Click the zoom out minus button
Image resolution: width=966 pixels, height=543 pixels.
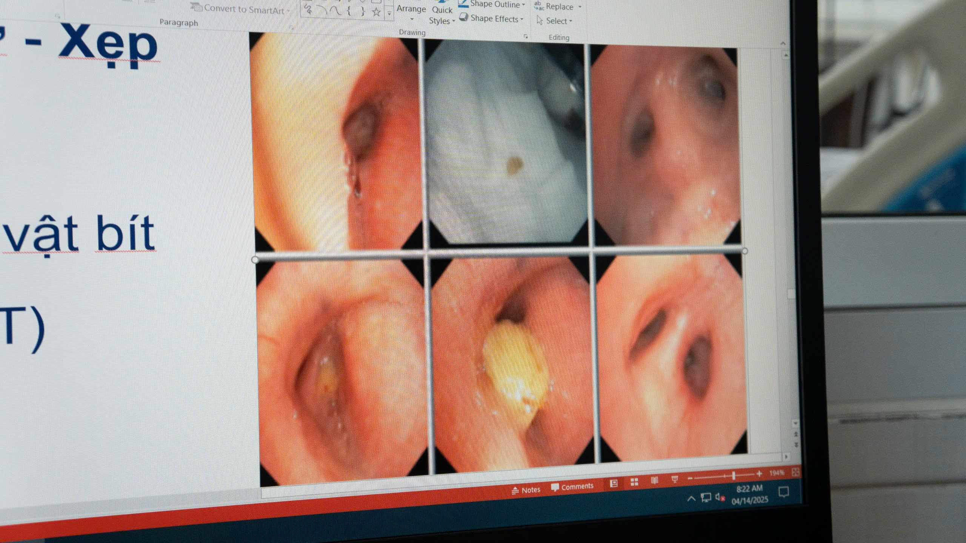point(690,478)
